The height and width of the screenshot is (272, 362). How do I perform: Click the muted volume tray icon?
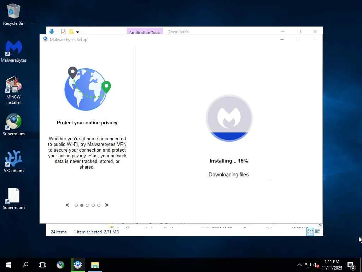(316, 265)
